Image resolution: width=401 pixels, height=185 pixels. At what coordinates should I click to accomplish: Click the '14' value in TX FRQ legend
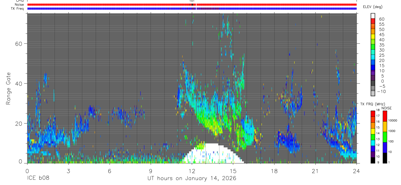pos(378,133)
